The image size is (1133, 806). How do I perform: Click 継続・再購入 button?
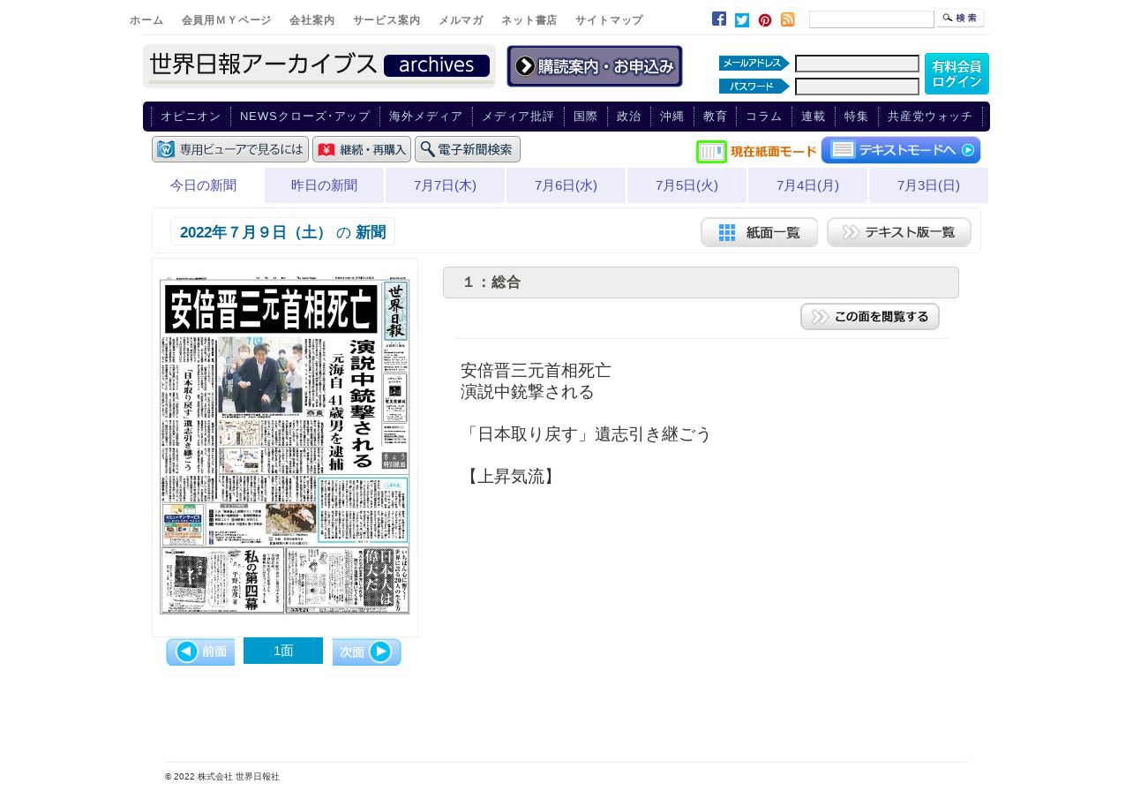(362, 149)
